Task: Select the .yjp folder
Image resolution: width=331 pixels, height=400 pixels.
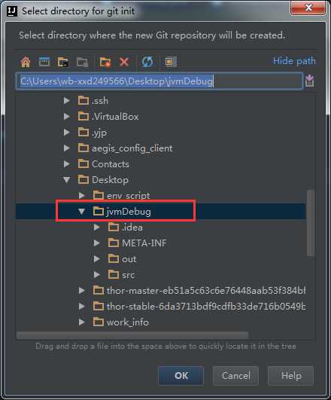Action: pyautogui.click(x=93, y=133)
